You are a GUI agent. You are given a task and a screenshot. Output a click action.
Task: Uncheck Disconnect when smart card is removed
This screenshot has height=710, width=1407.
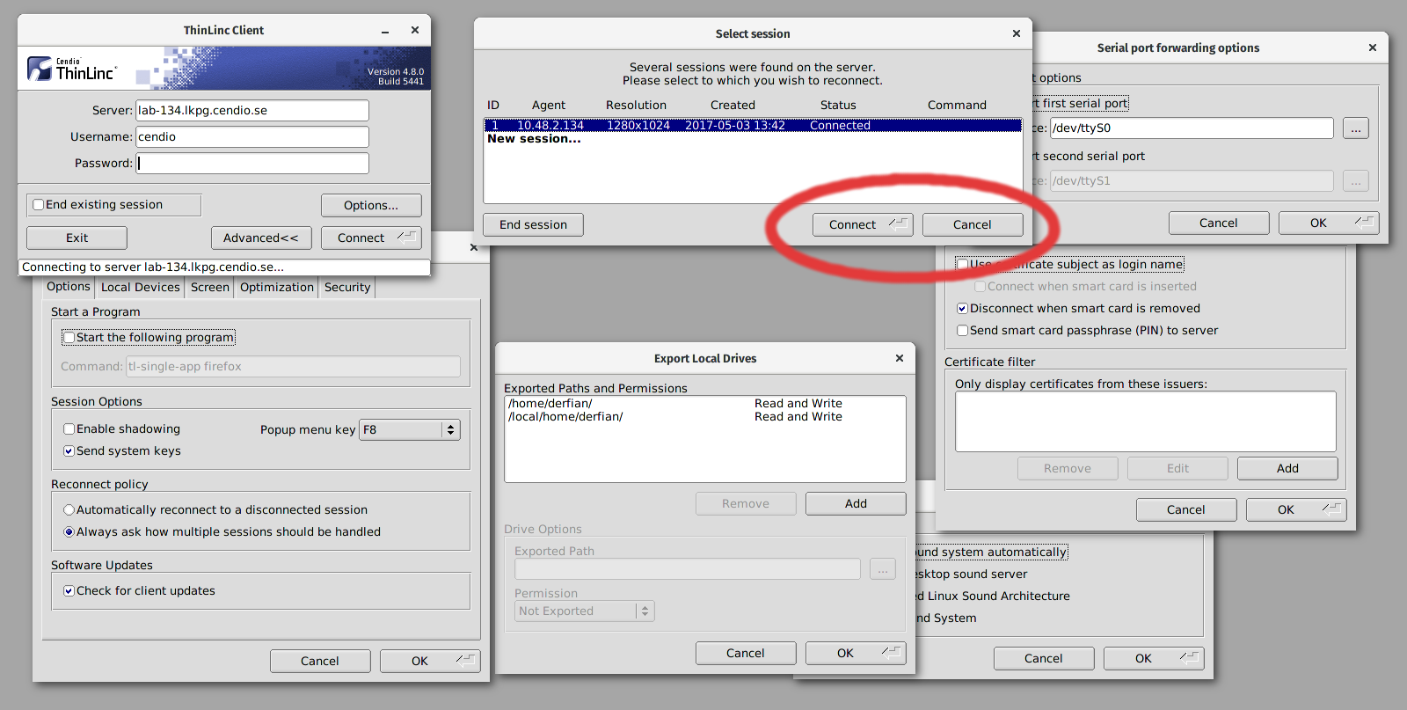pyautogui.click(x=963, y=309)
